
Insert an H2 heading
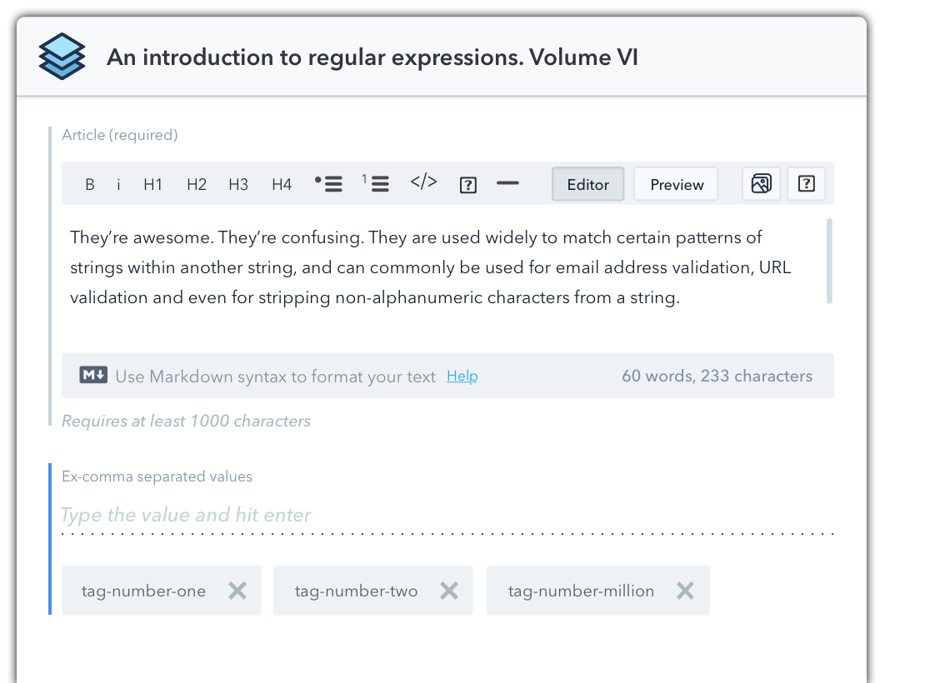(197, 184)
